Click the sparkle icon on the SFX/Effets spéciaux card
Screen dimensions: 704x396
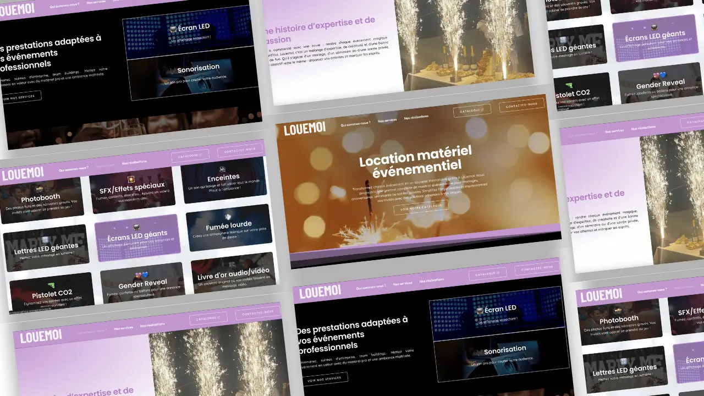[x=130, y=180]
